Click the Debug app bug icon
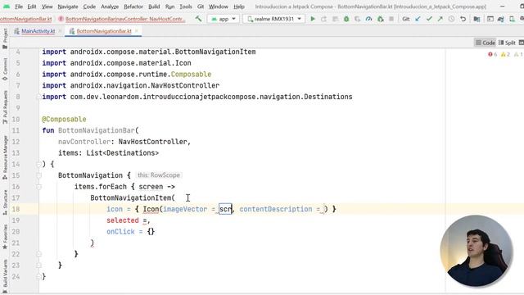The width and height of the screenshot is (524, 295). point(346,19)
